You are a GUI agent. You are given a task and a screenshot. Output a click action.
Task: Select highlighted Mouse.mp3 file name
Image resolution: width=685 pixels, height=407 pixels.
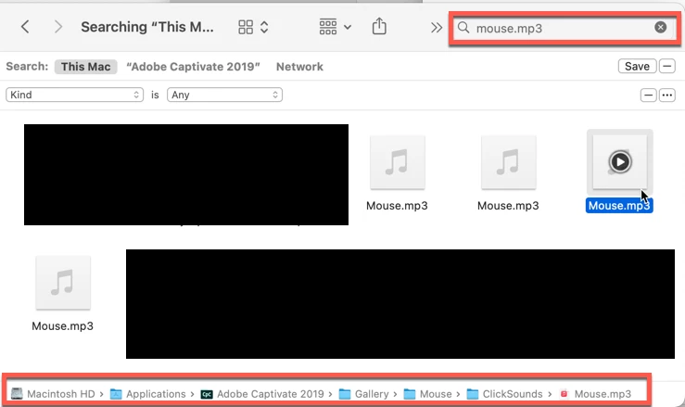tap(619, 206)
